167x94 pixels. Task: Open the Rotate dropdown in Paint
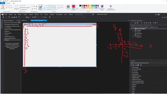23,9
